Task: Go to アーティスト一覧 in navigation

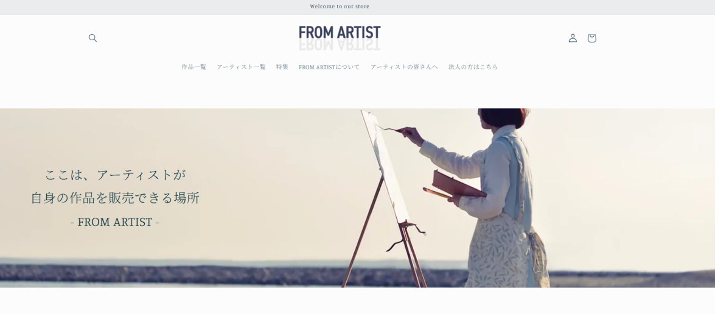Action: 241,67
